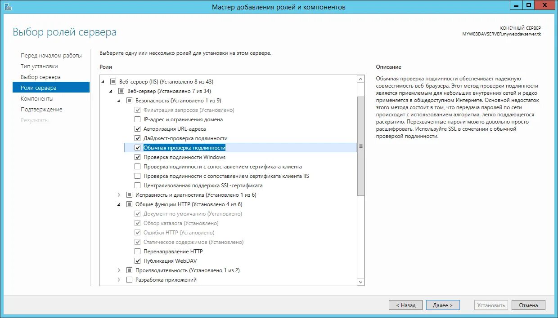Click the 'Описание' heading
This screenshot has width=558, height=318.
point(388,67)
